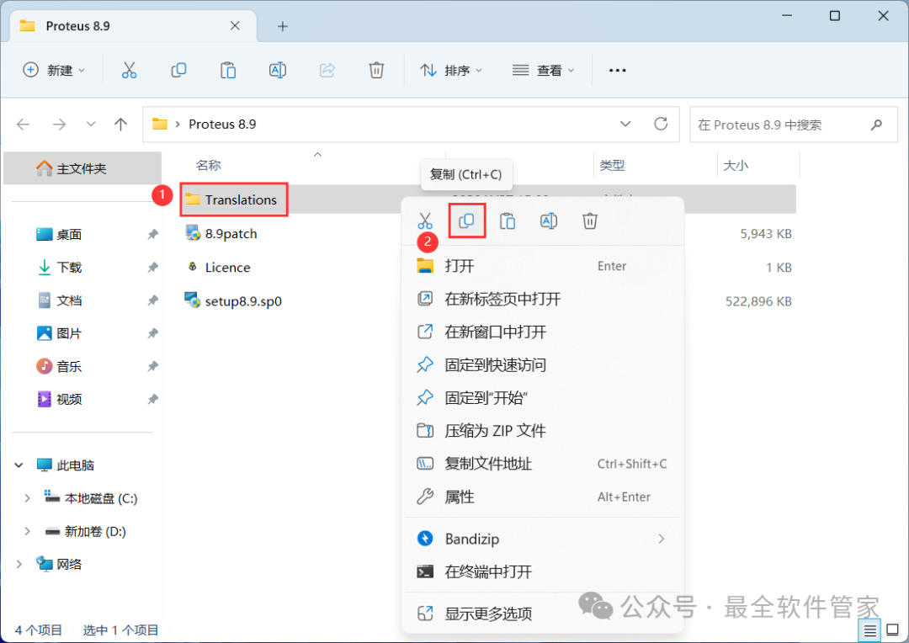Unpin 音乐 from quick access
909x643 pixels.
(x=152, y=366)
